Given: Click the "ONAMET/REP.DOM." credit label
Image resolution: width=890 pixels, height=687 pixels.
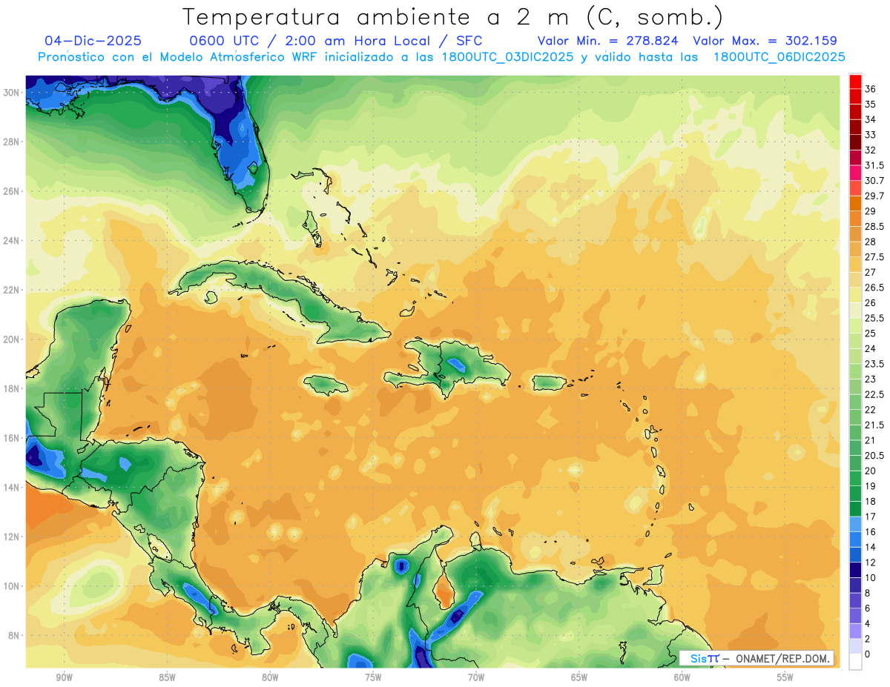Looking at the screenshot, I should pos(783,659).
